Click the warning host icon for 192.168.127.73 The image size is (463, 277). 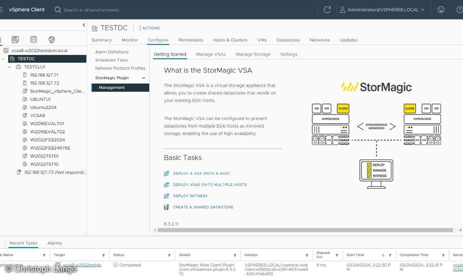point(19,172)
